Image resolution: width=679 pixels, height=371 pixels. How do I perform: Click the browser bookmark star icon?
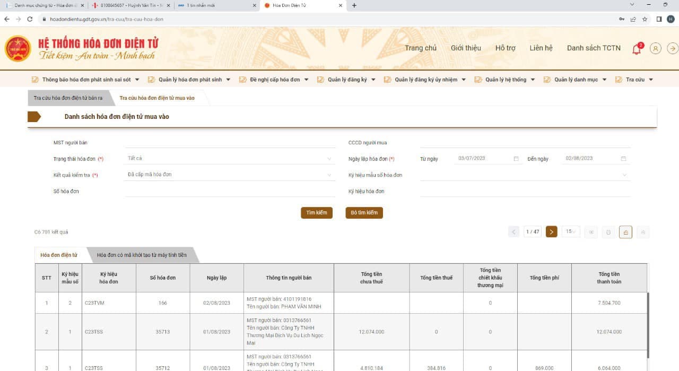tap(645, 19)
